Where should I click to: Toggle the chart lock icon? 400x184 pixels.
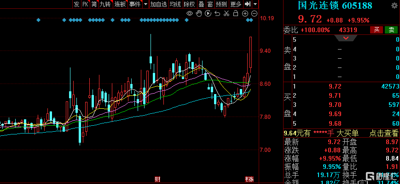point(236,13)
